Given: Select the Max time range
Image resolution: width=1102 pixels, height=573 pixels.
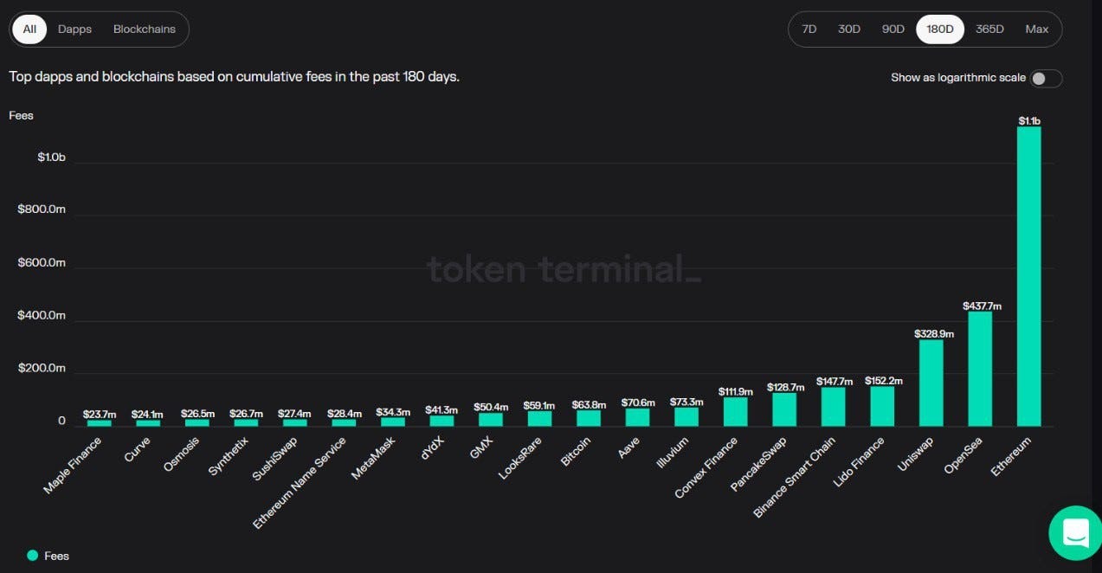Looking at the screenshot, I should point(1036,29).
